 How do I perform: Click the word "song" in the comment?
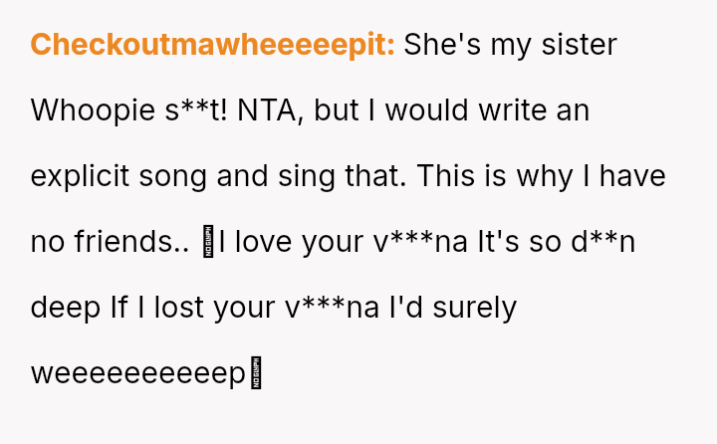click(x=198, y=176)
